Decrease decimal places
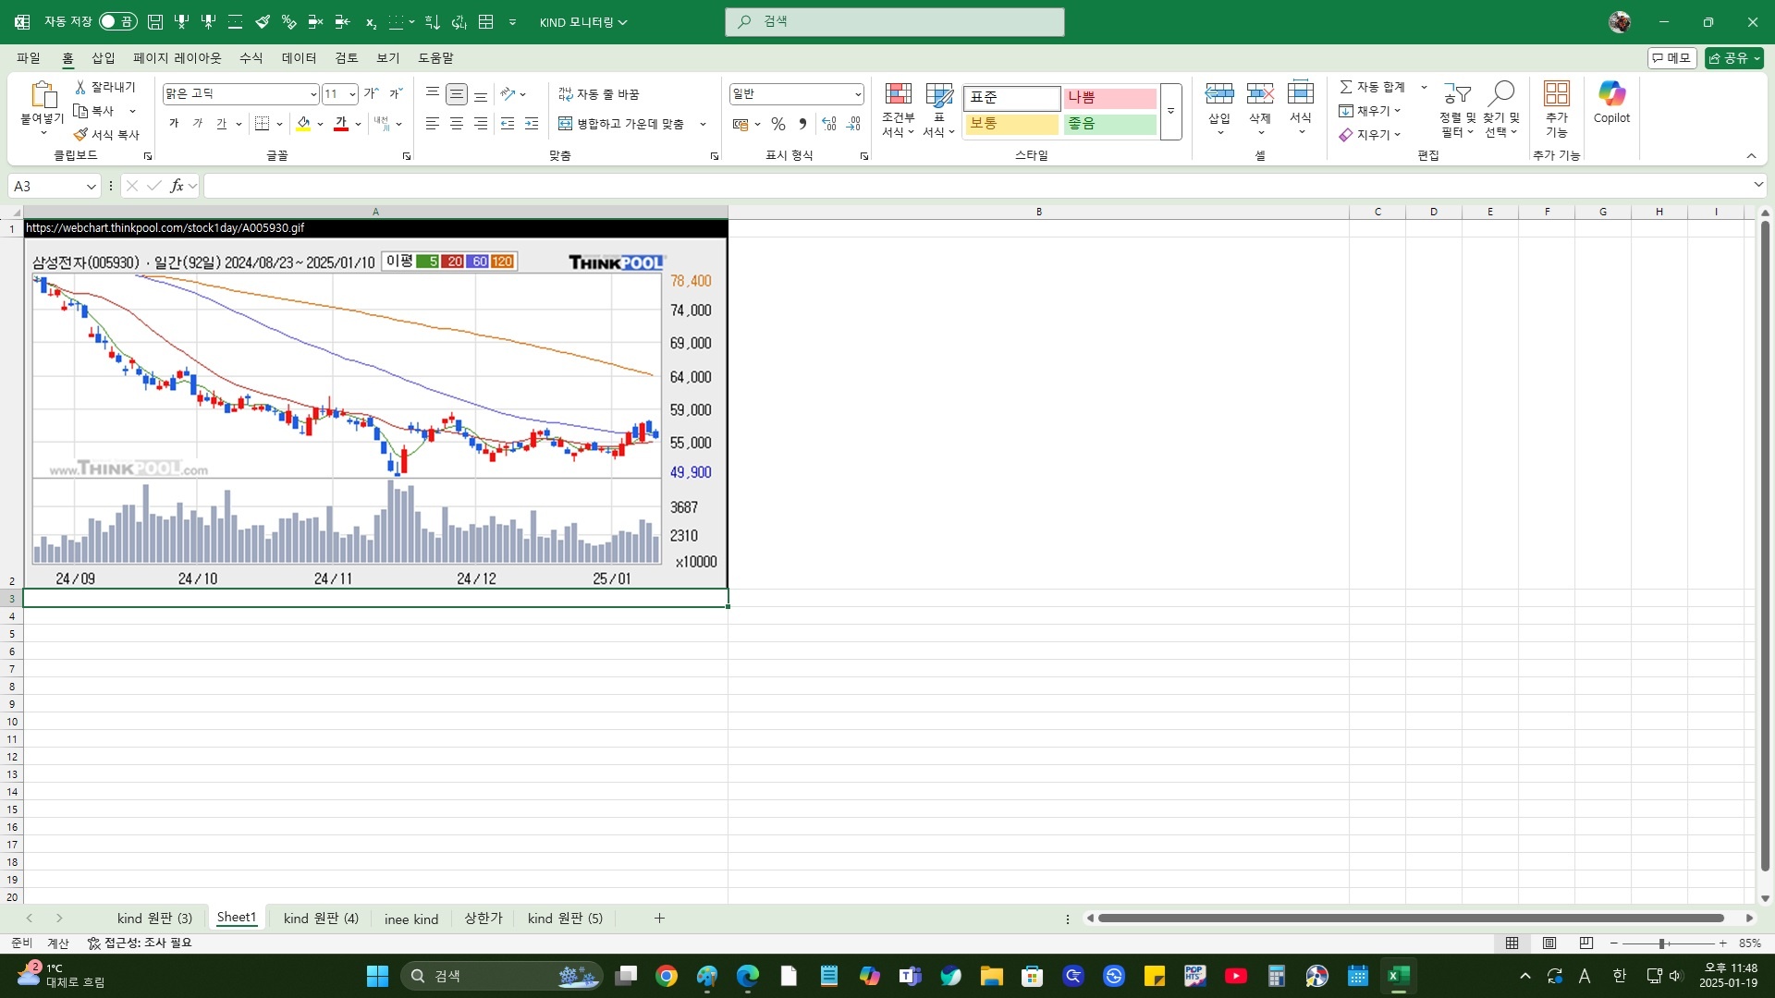1775x998 pixels. point(853,124)
